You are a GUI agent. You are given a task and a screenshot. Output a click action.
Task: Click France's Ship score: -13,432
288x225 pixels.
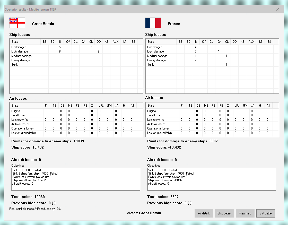click(164, 147)
